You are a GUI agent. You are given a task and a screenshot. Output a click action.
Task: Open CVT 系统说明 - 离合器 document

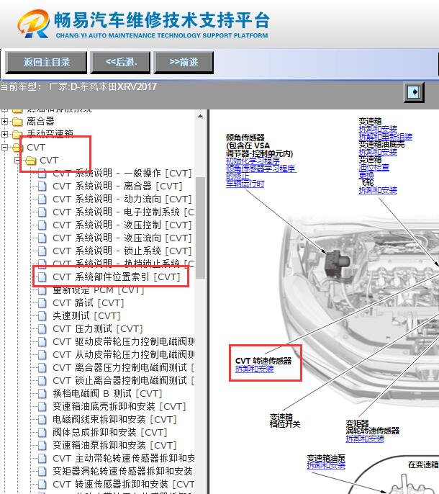(117, 187)
